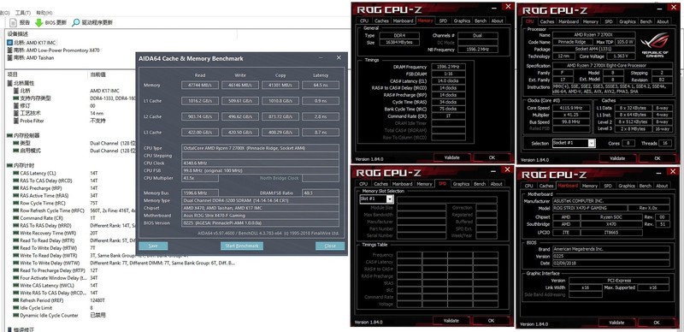
Task: Switch to Caches tab in CPU-Z Memory window
Action: [381, 21]
